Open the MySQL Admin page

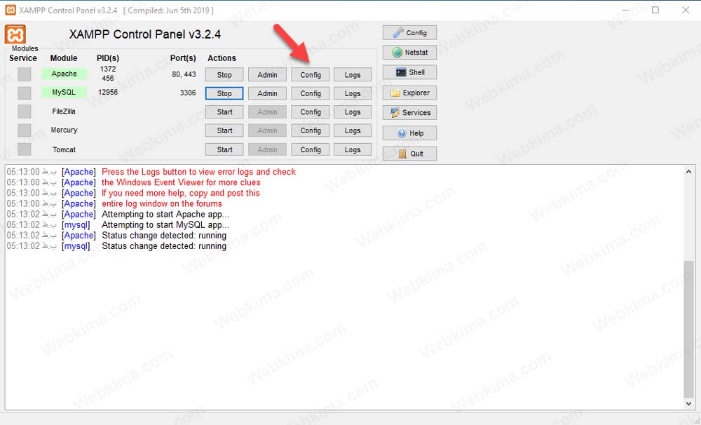[267, 93]
